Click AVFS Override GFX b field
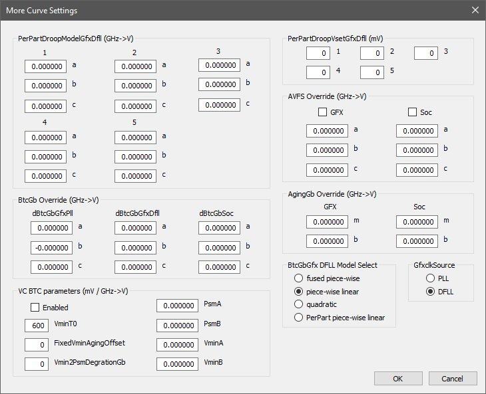Screen dimensions: 486x394 coord(328,150)
